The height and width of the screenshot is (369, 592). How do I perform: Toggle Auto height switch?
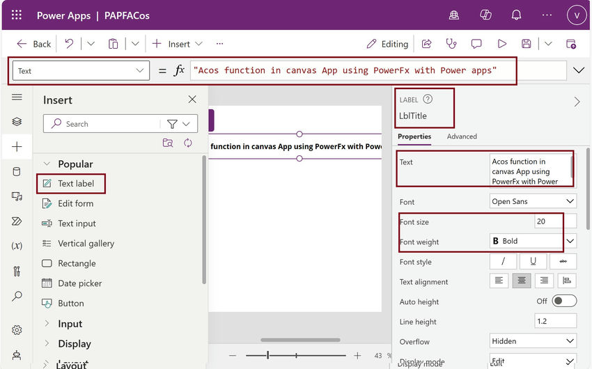pos(564,301)
